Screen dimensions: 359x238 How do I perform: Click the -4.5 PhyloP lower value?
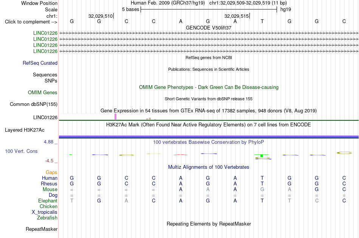coord(49,161)
